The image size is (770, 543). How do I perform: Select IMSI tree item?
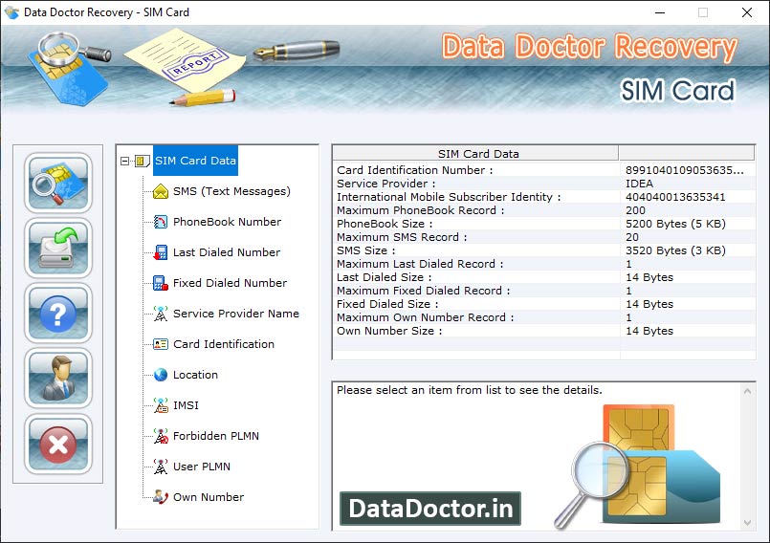coord(186,405)
